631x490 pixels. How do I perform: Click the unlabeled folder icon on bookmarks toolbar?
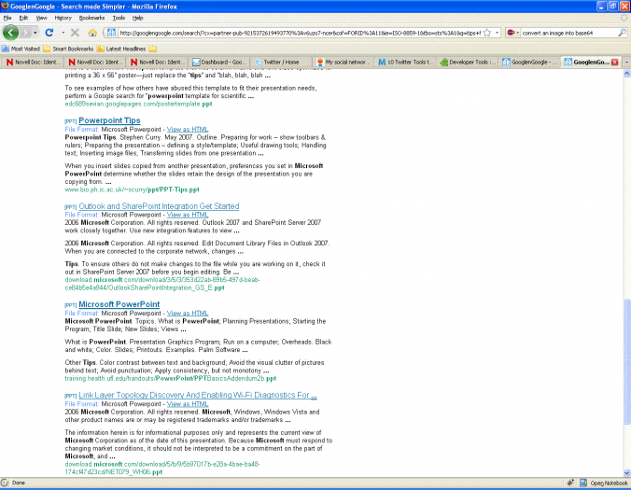point(152,49)
